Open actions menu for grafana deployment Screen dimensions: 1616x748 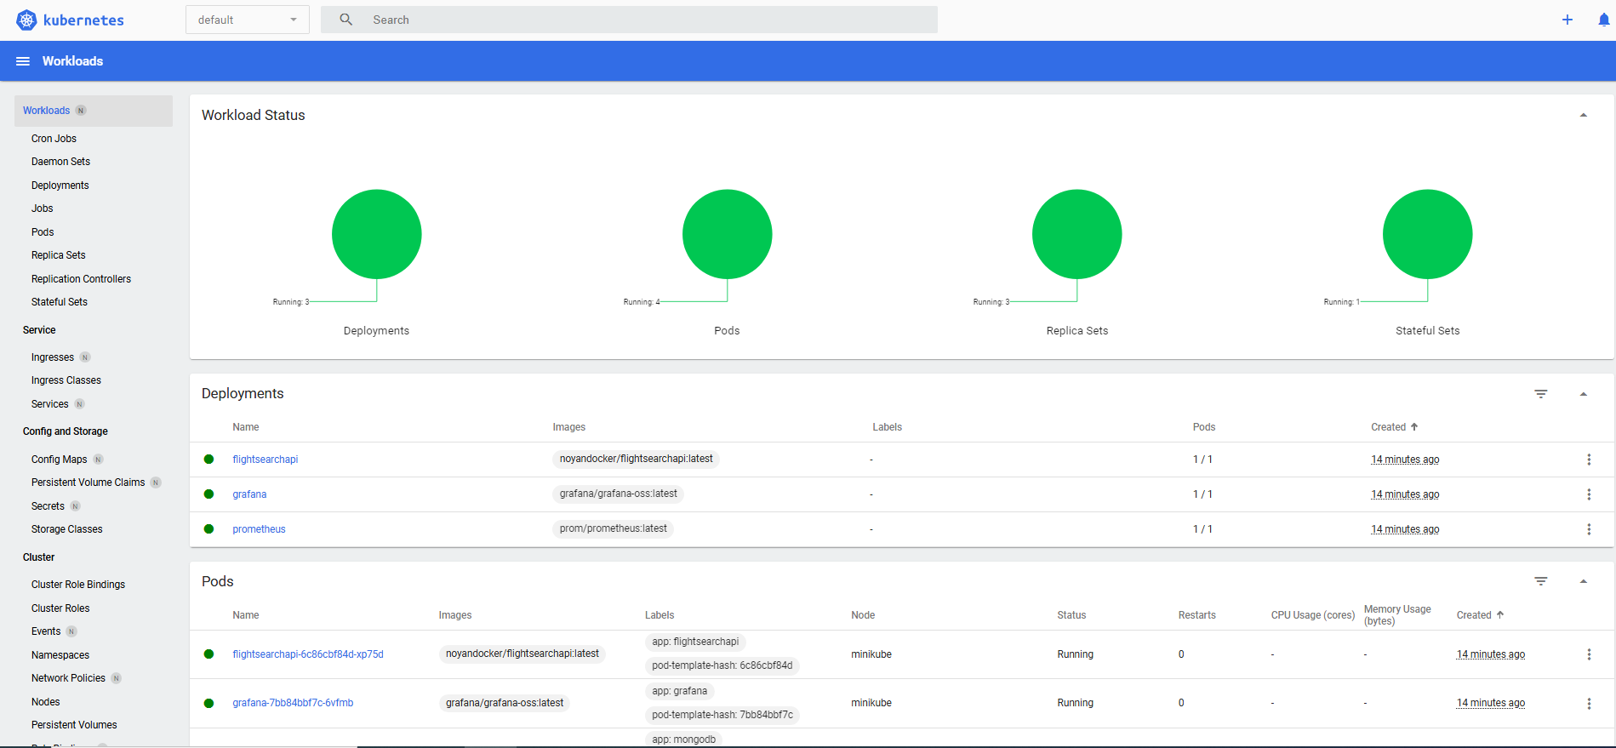(1589, 494)
